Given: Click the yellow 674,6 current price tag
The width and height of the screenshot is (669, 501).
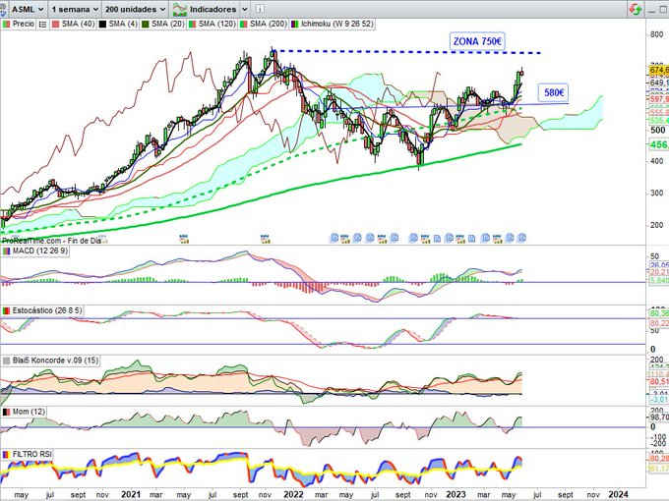Looking at the screenshot, I should 659,71.
